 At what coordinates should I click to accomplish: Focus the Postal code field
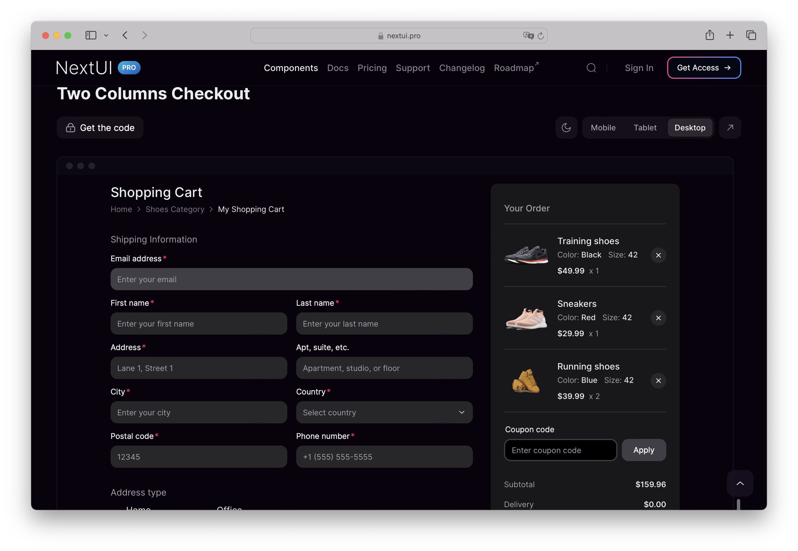coord(199,457)
